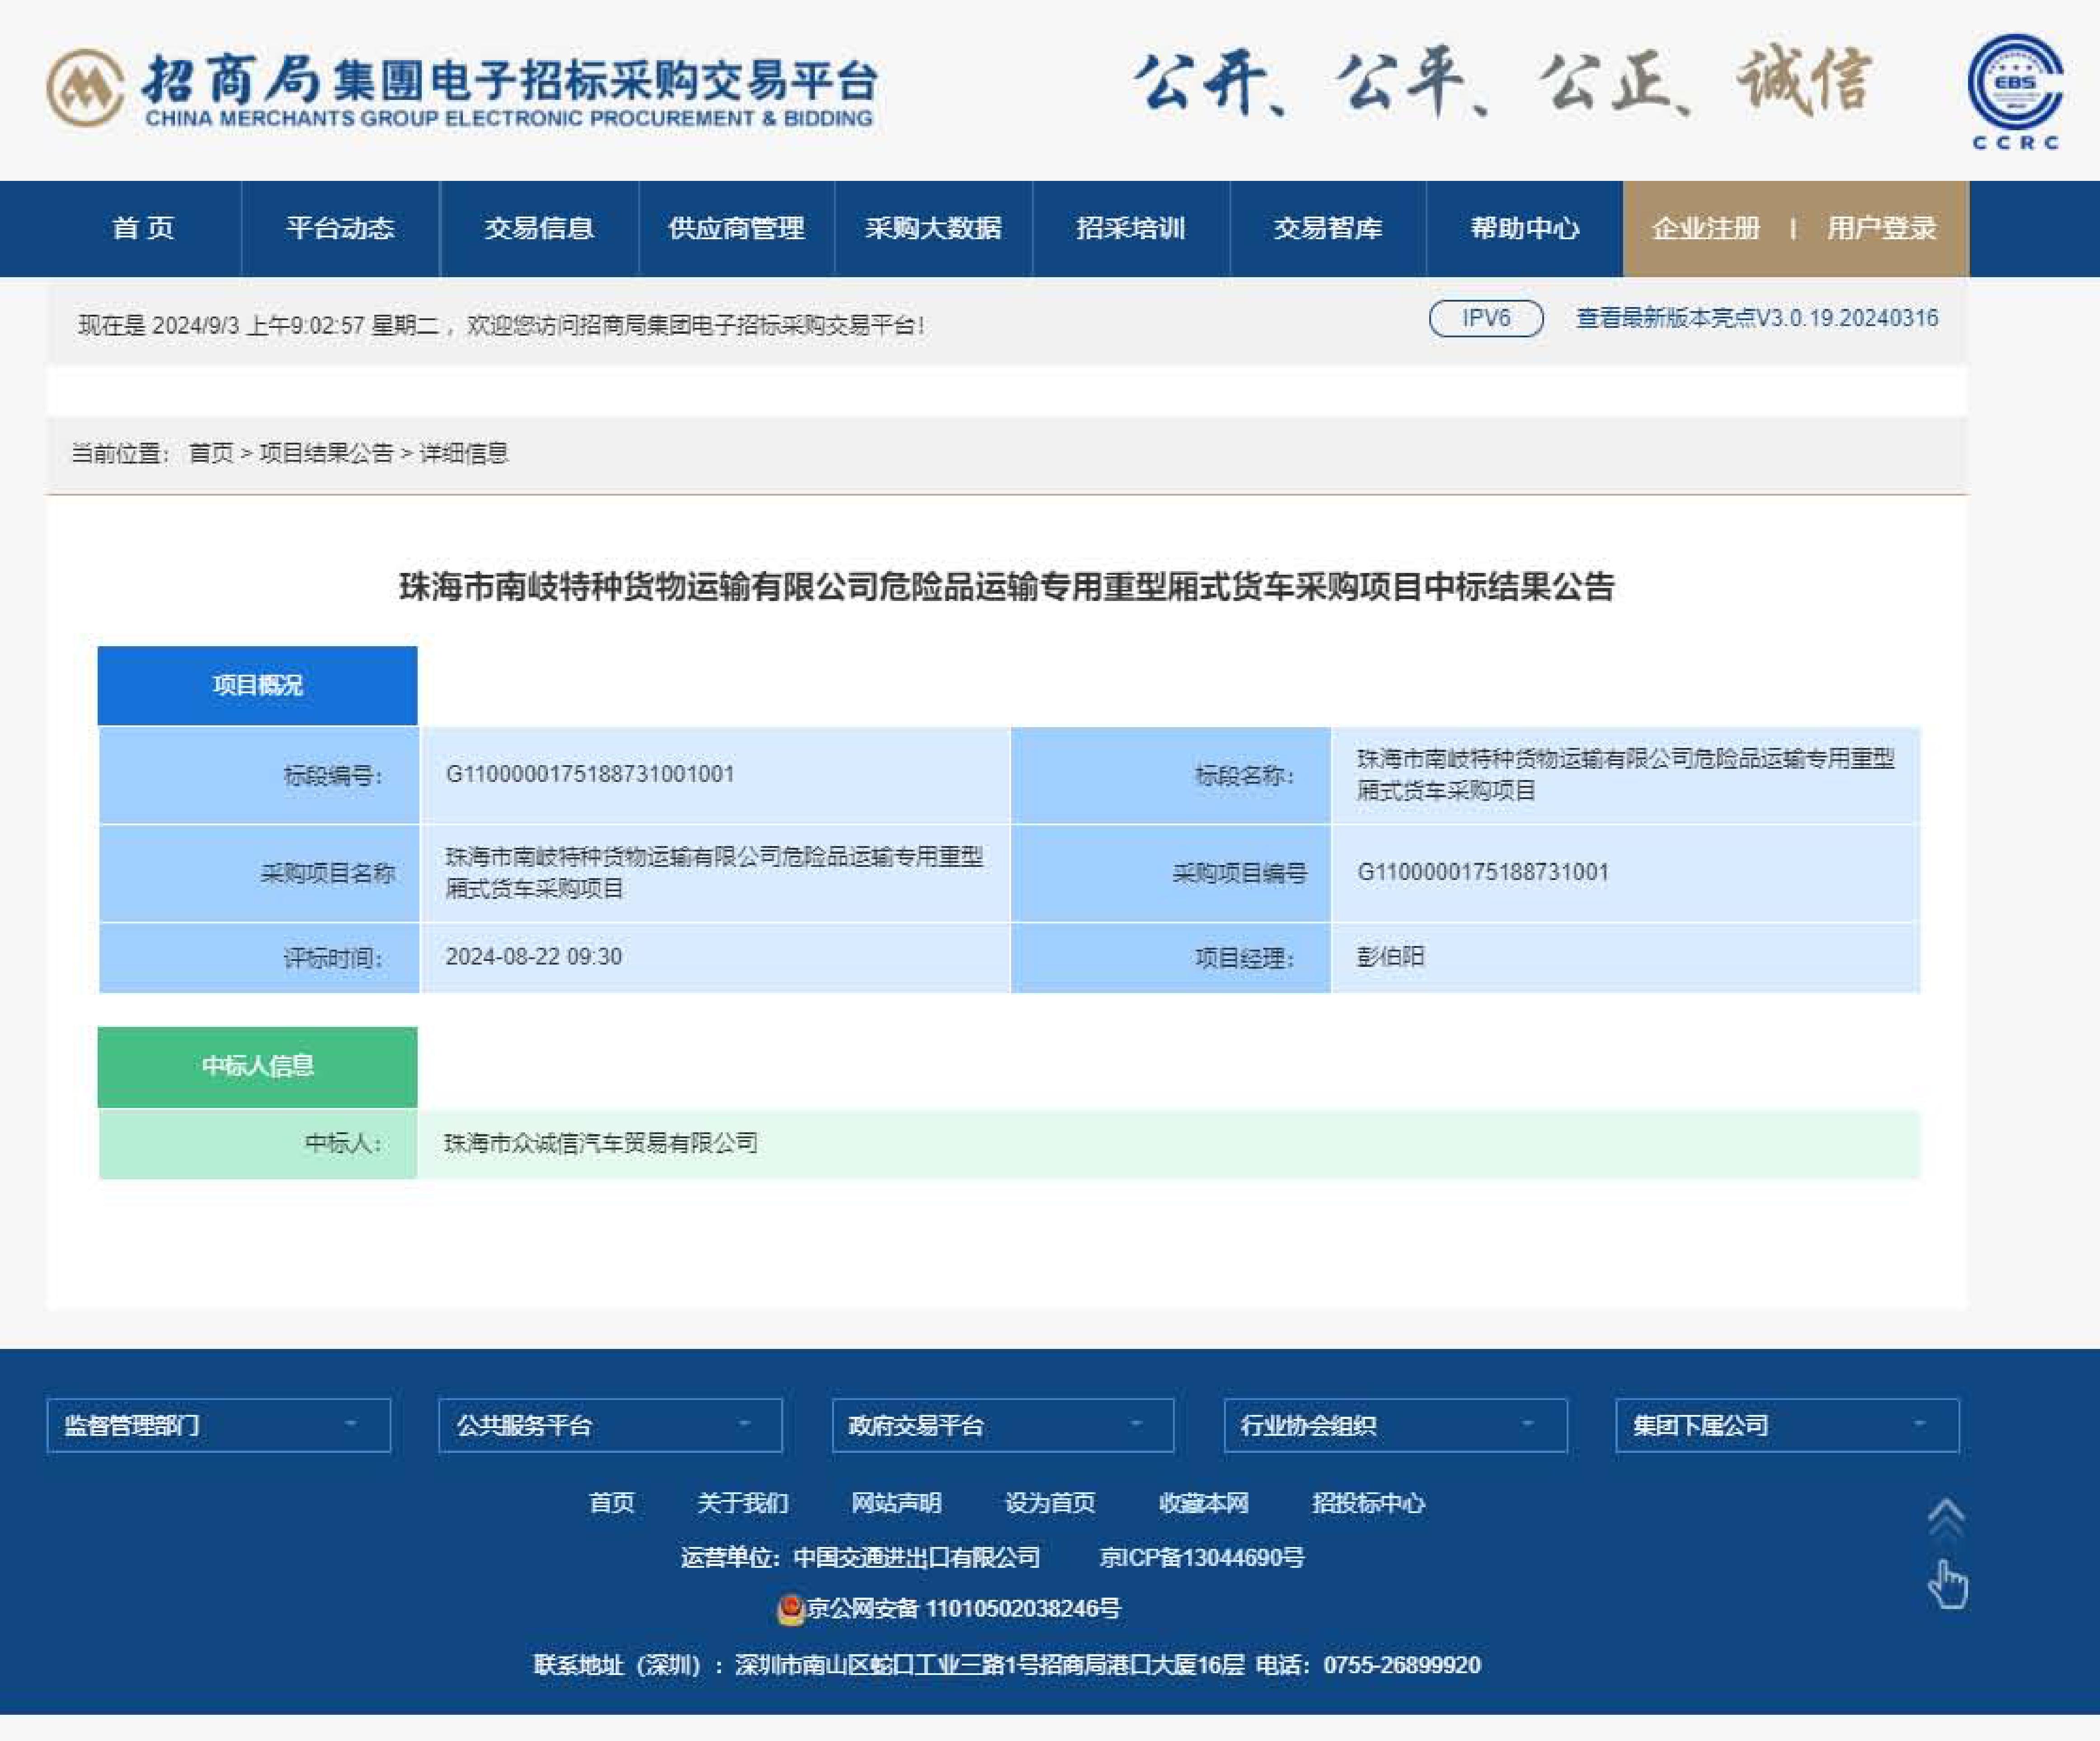Select the 项目概况 section tab
Screen dimensions: 2100x1741
click(257, 686)
